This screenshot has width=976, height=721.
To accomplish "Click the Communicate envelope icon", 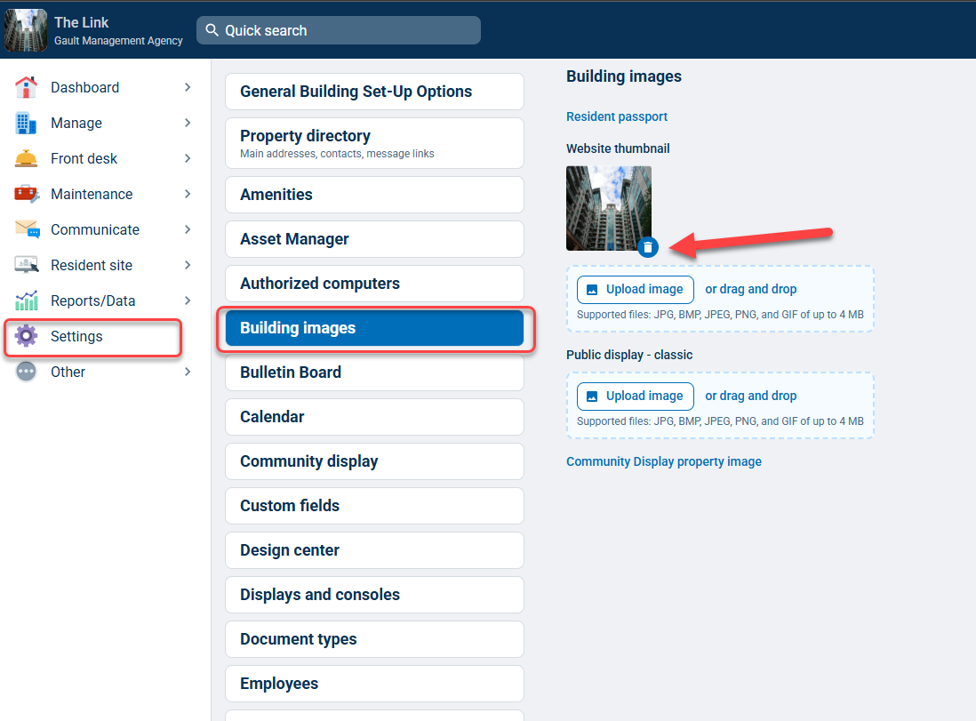I will (28, 229).
